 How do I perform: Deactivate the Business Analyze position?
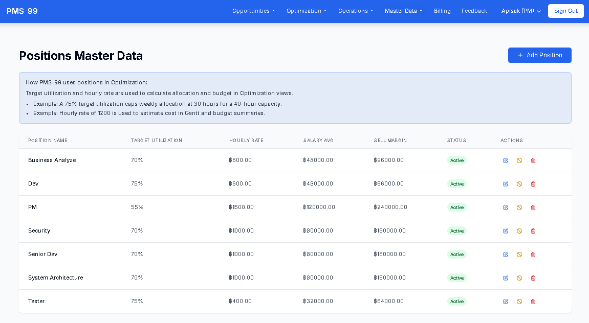(519, 160)
